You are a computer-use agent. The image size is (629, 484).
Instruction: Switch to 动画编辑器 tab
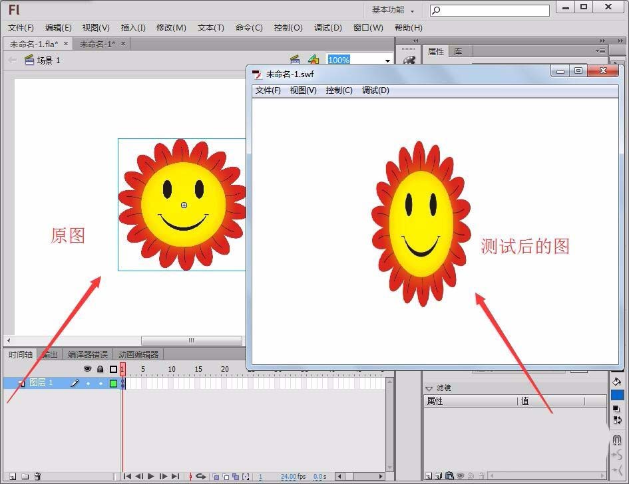[x=138, y=354]
